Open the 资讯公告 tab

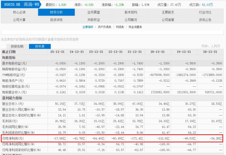tap(205, 19)
